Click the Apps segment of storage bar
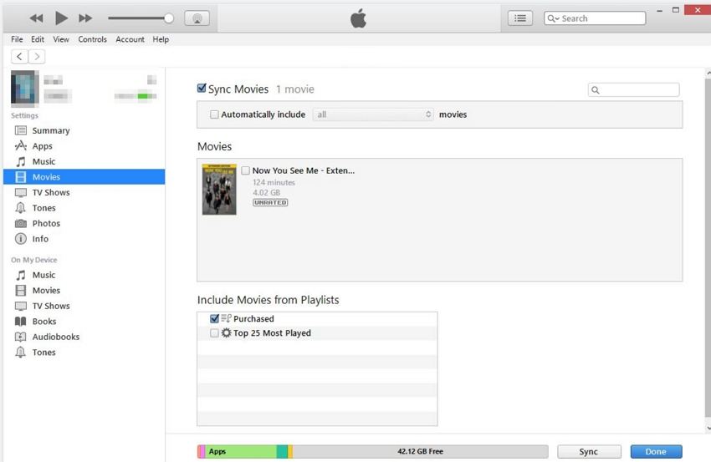The height and width of the screenshot is (462, 711). tap(240, 451)
